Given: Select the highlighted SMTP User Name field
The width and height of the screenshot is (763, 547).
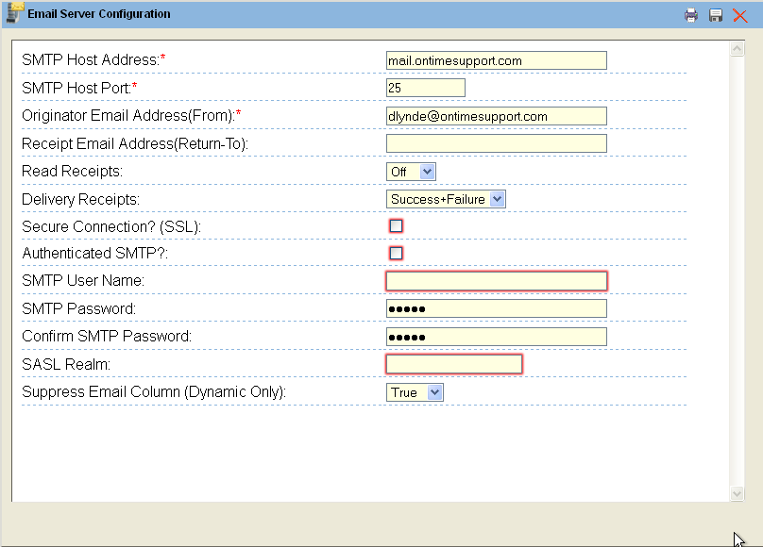Looking at the screenshot, I should click(x=496, y=280).
